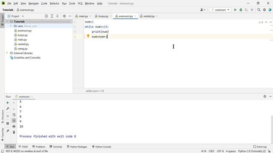Open the Refactor menu
Viewport: 273px width, 153px height.
click(x=55, y=3)
